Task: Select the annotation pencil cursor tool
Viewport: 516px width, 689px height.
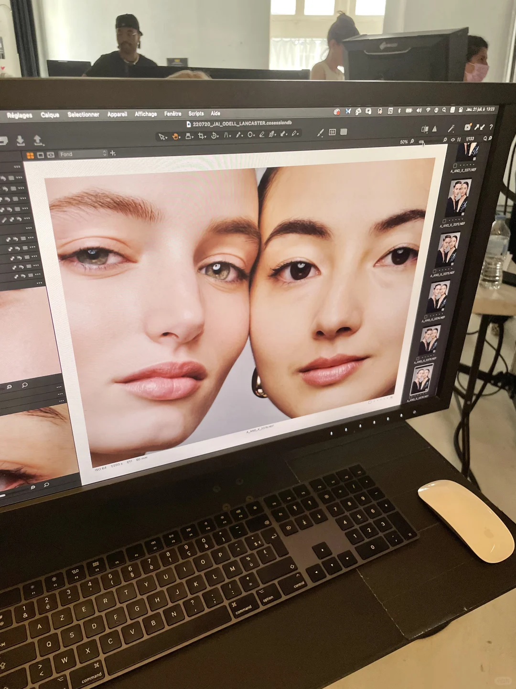Action: (295, 134)
